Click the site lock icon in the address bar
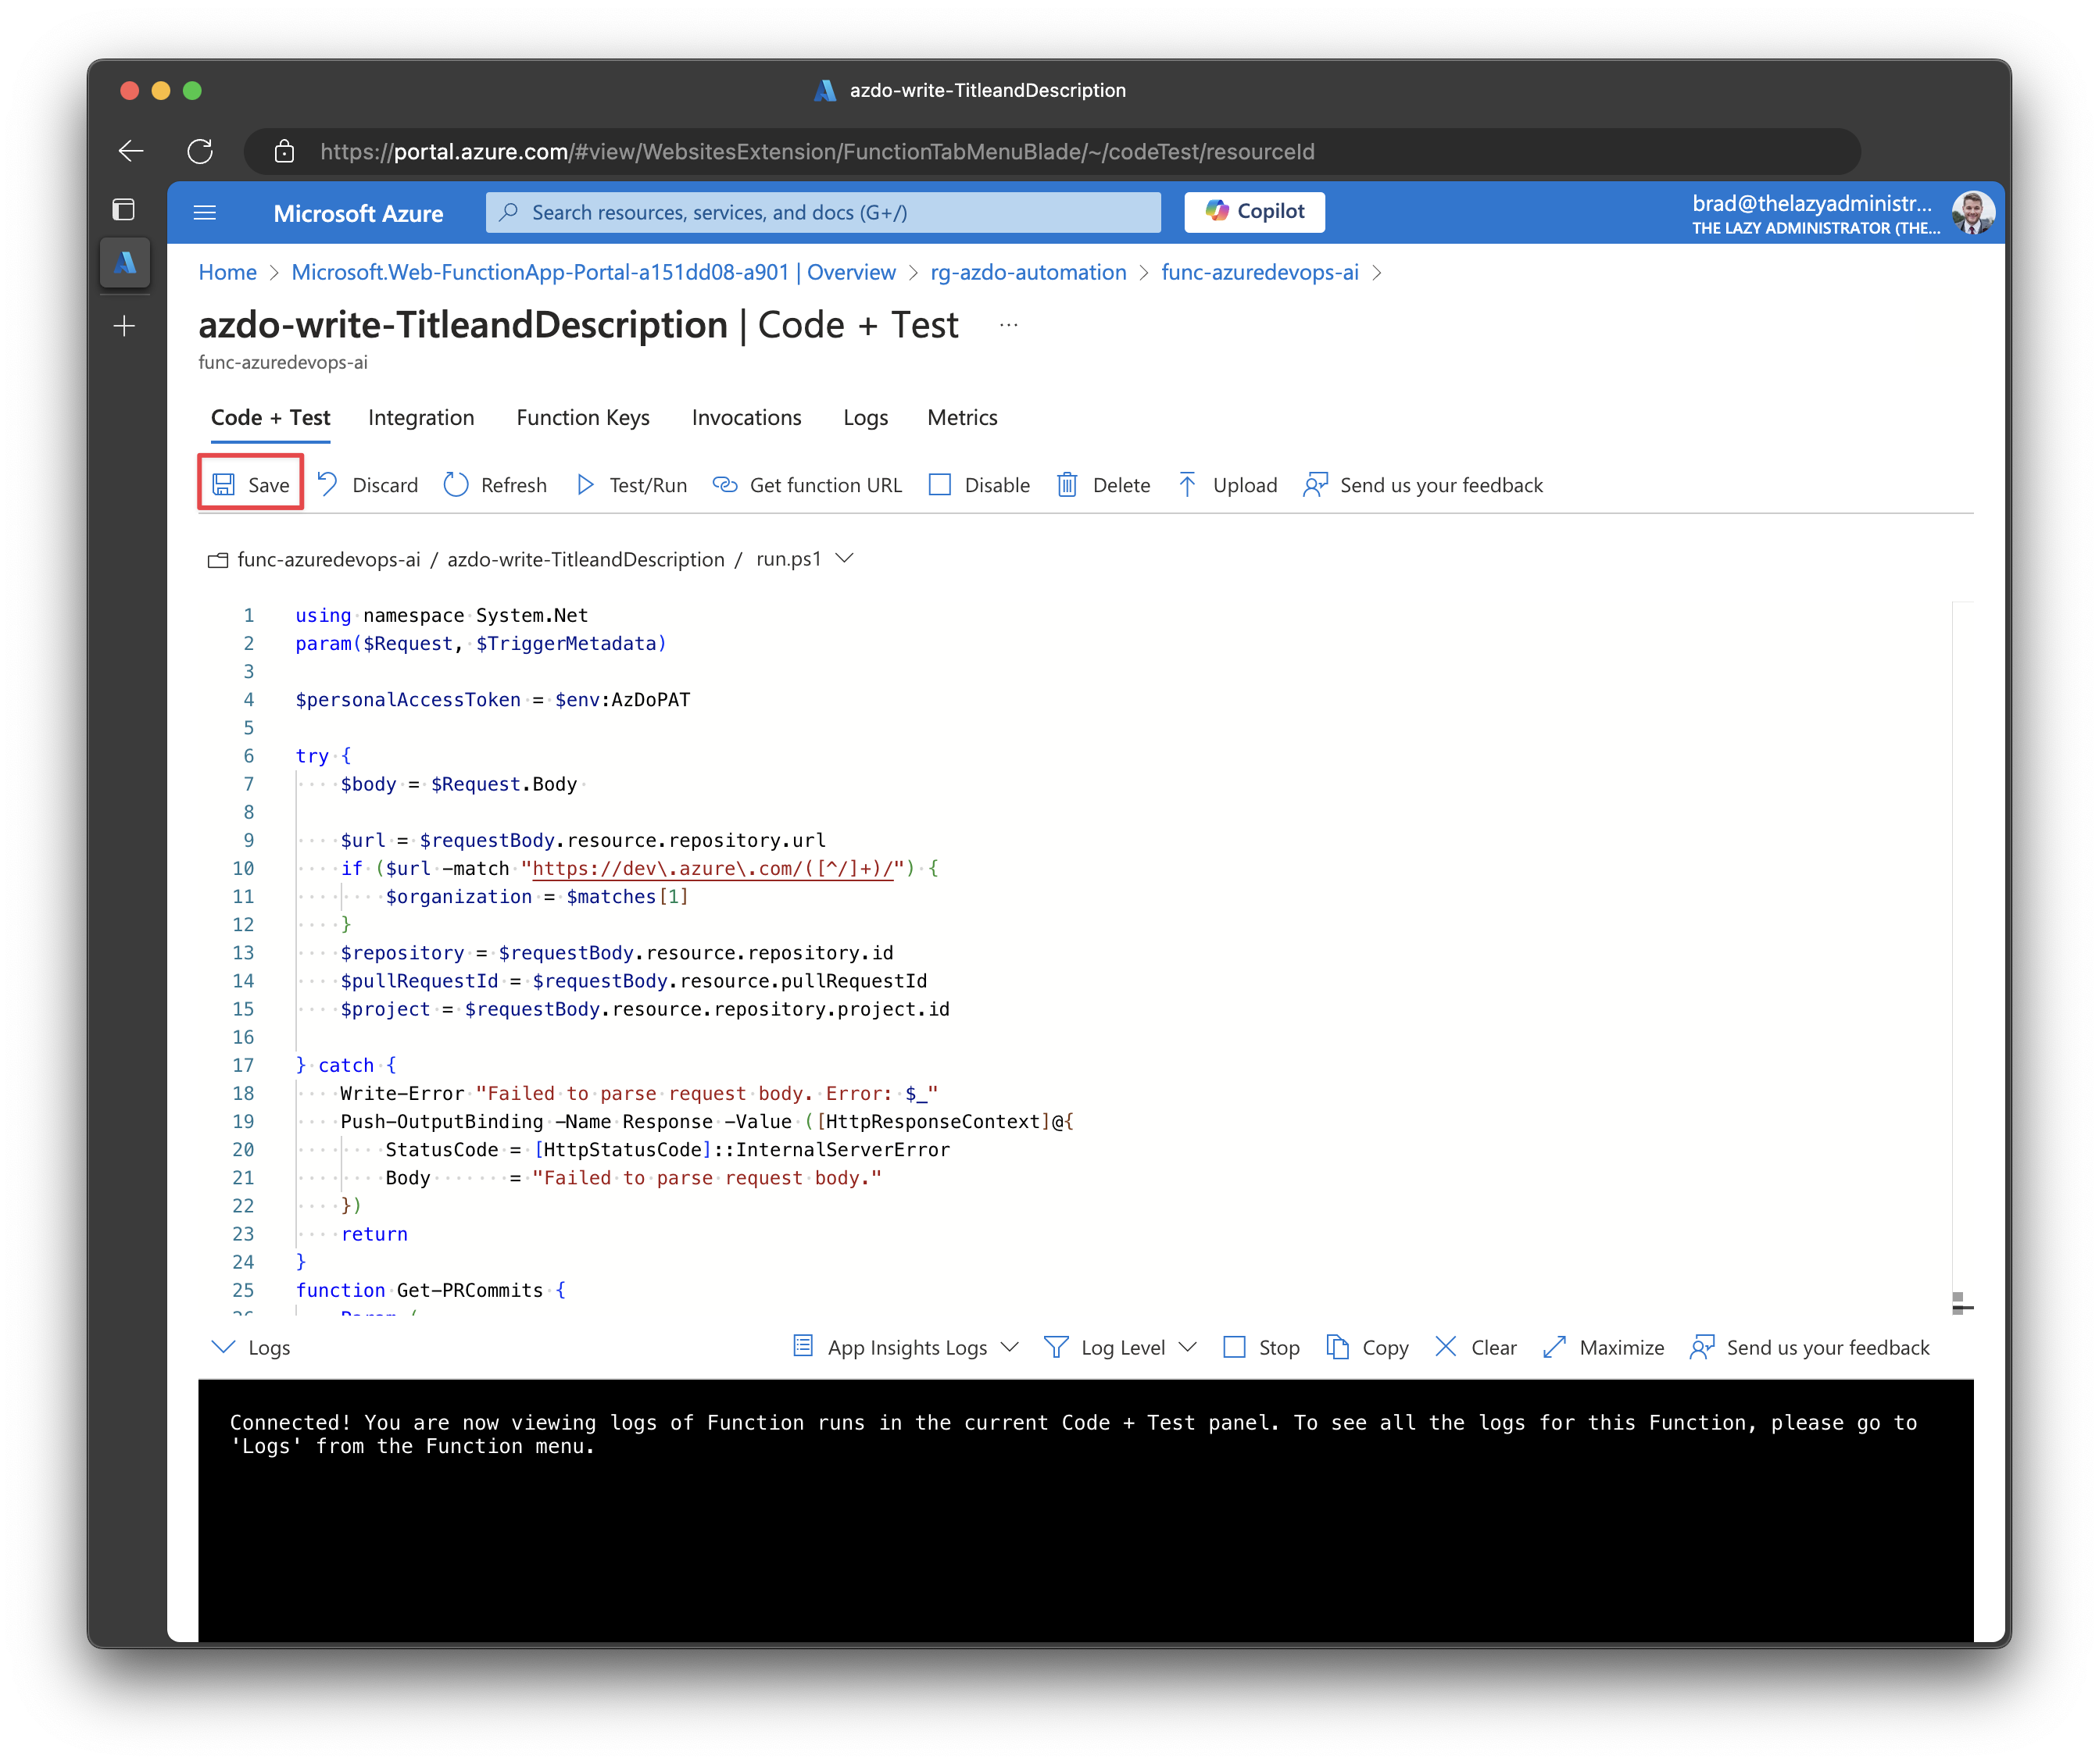This screenshot has width=2099, height=1764. [x=284, y=151]
